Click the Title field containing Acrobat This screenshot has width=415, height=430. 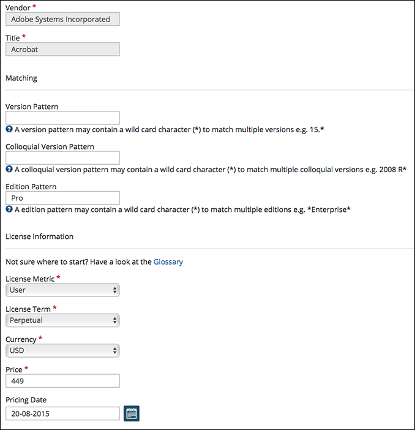click(x=62, y=49)
